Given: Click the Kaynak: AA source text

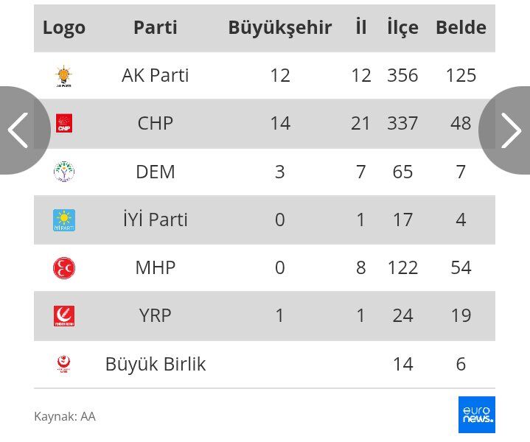Looking at the screenshot, I should (65, 416).
